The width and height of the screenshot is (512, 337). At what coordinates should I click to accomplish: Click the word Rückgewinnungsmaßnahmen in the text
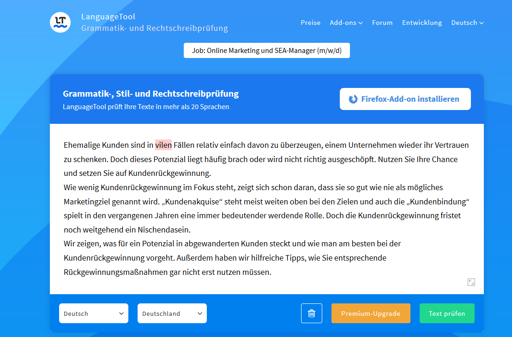coord(115,272)
